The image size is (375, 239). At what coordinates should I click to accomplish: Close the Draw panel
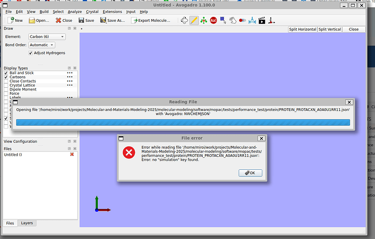(x=75, y=28)
